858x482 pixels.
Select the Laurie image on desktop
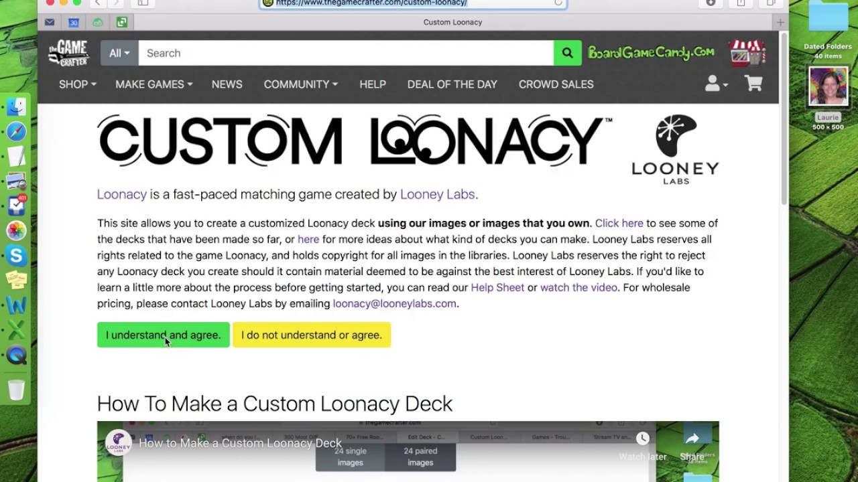click(828, 98)
